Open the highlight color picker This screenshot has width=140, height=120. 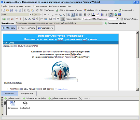tap(97, 15)
